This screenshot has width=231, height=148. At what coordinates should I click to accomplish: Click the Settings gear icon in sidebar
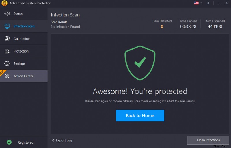point(7,63)
